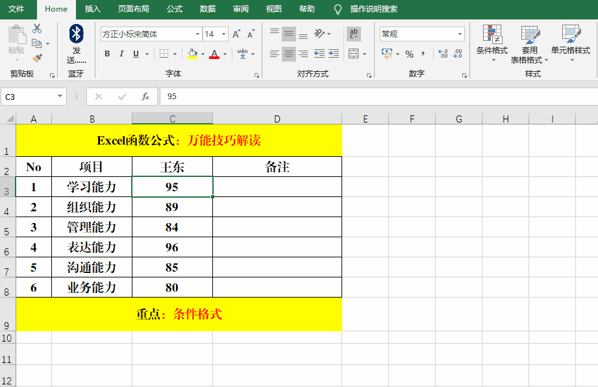
Task: Open font group dialog launcher
Action: click(256, 76)
